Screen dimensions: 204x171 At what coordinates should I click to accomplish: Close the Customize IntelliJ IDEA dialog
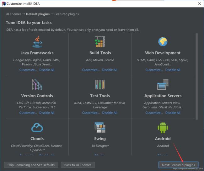pos(200,4)
